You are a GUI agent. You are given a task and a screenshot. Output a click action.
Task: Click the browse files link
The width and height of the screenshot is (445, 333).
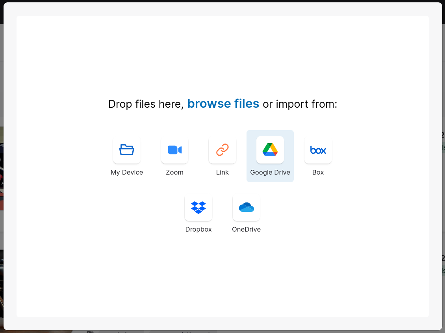pos(223,104)
